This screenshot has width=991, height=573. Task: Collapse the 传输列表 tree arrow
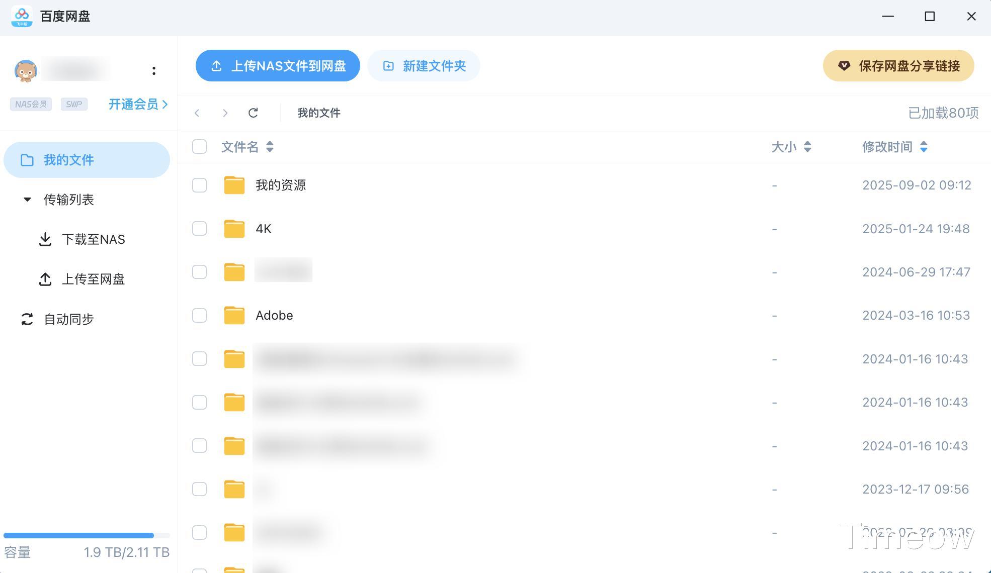click(x=27, y=200)
